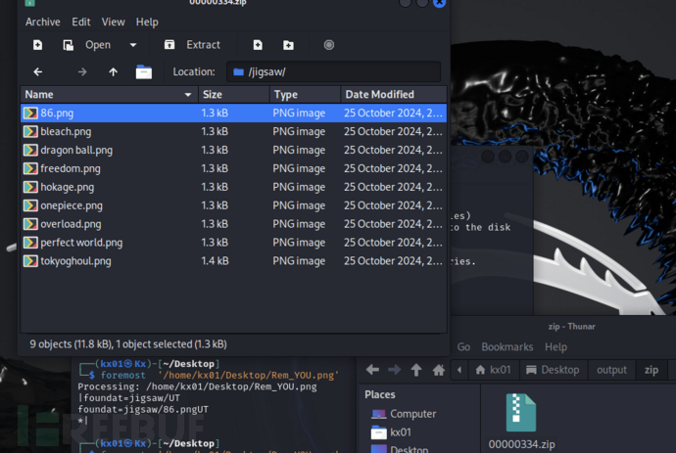676x453 pixels.
Task: Open the Archive menu
Action: (x=42, y=22)
